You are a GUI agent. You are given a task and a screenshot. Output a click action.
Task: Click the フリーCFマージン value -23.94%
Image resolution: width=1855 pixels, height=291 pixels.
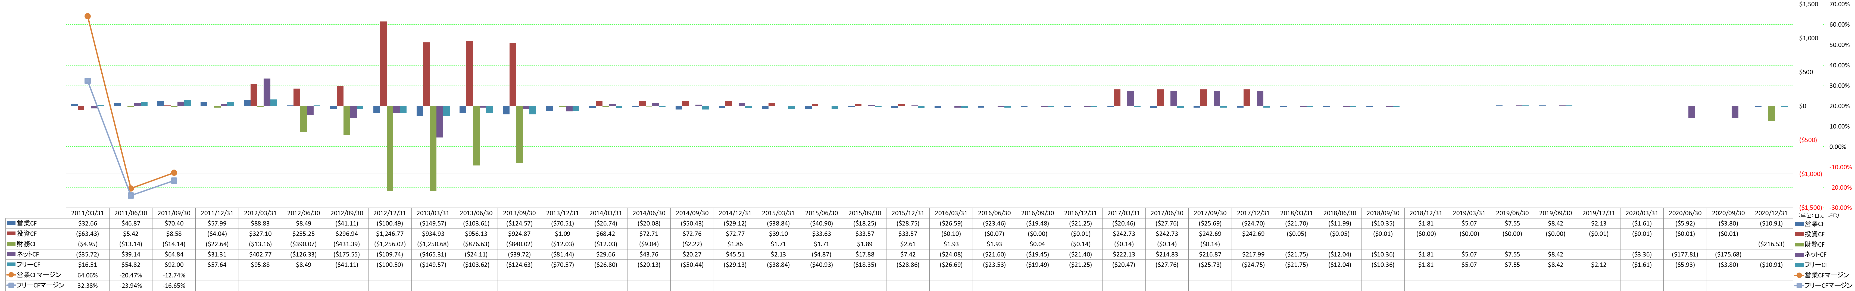131,285
